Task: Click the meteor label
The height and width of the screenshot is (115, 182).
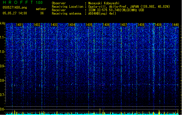Action: [x=41, y=9]
